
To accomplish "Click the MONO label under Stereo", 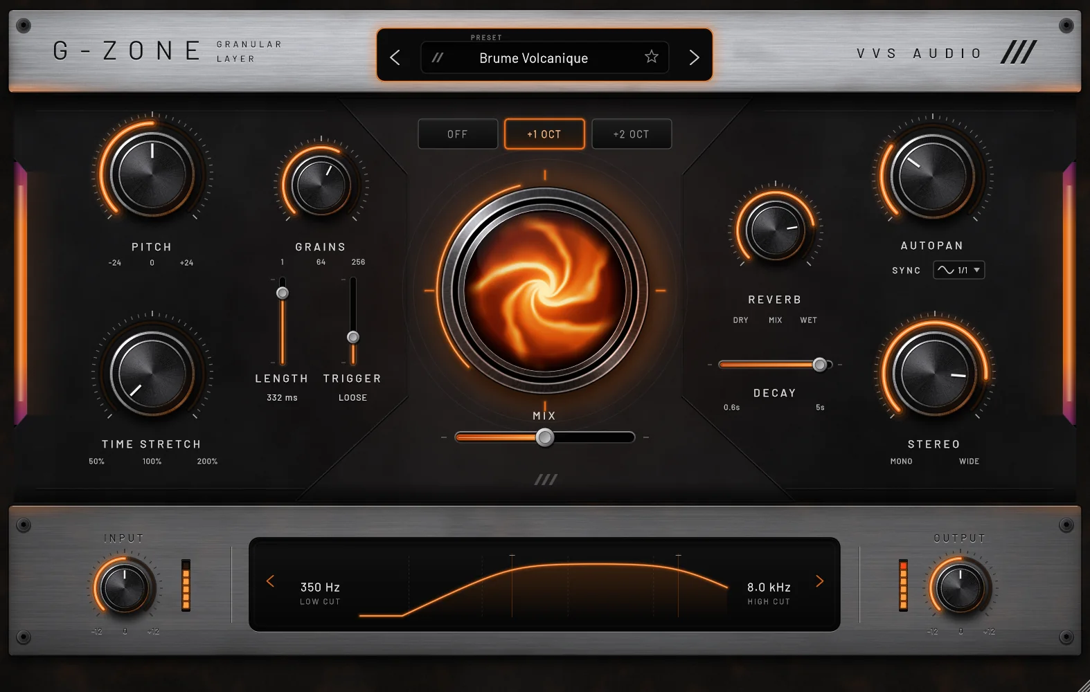I will 902,462.
